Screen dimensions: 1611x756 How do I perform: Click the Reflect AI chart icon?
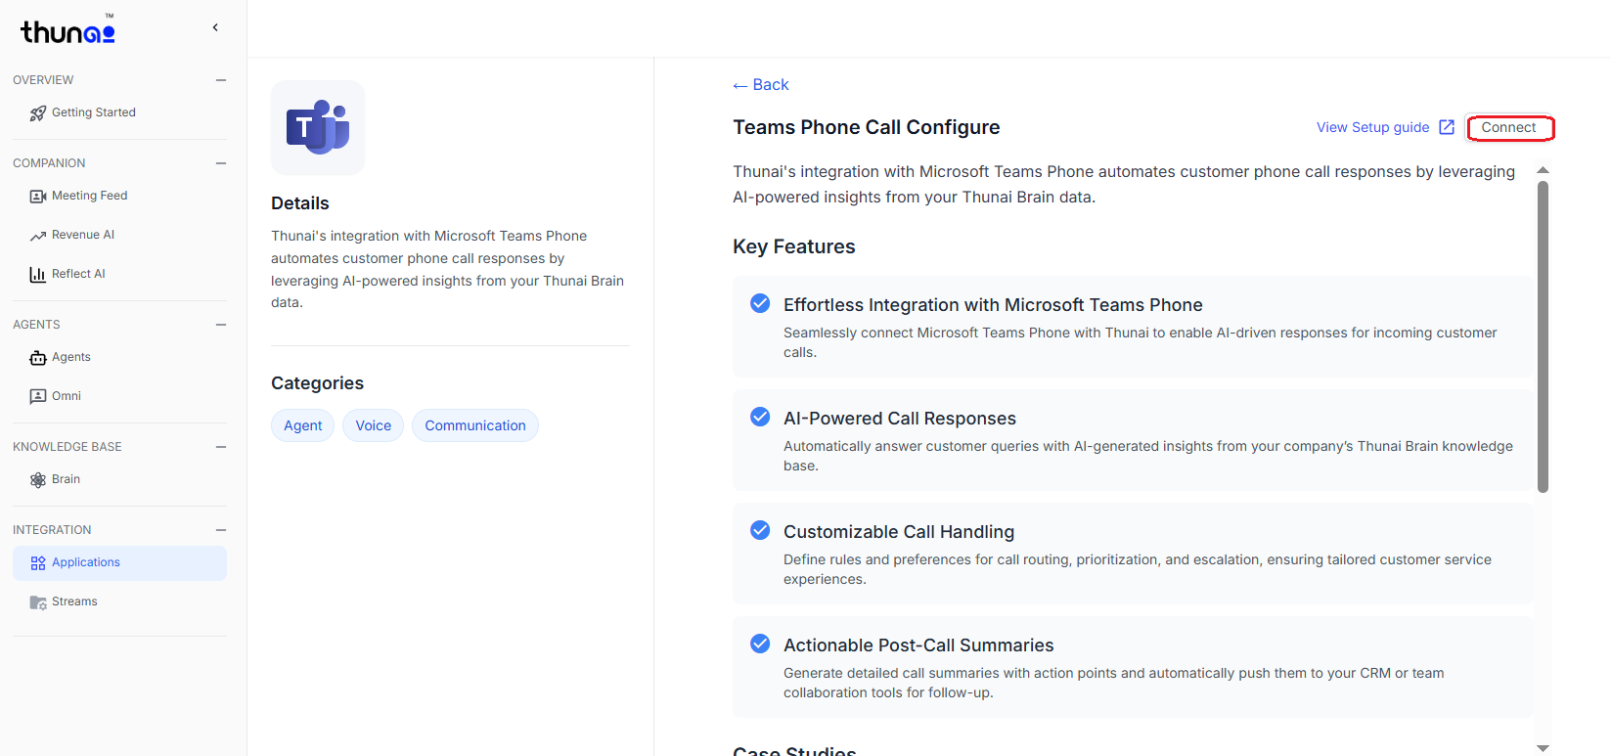click(38, 275)
